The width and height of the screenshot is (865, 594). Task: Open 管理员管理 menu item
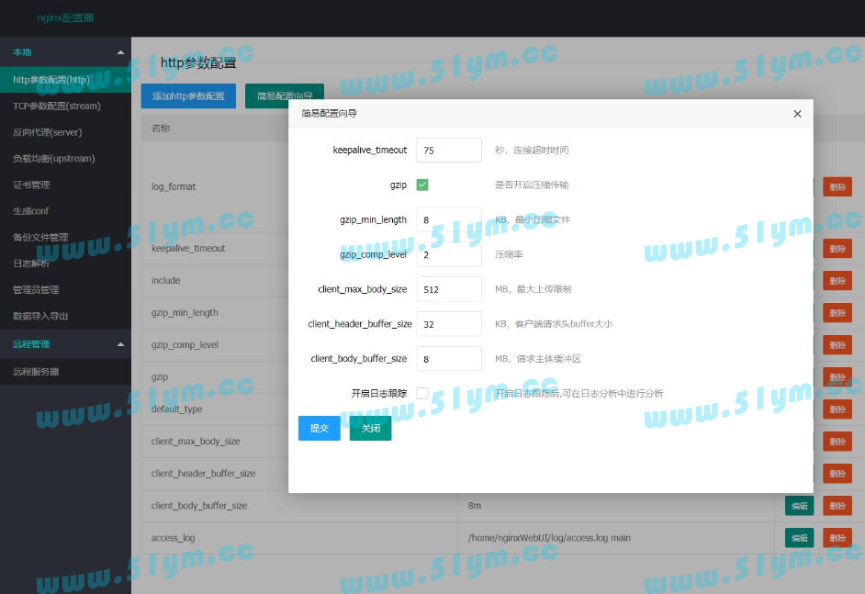(65, 290)
